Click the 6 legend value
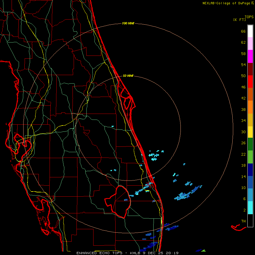 click(x=245, y=199)
